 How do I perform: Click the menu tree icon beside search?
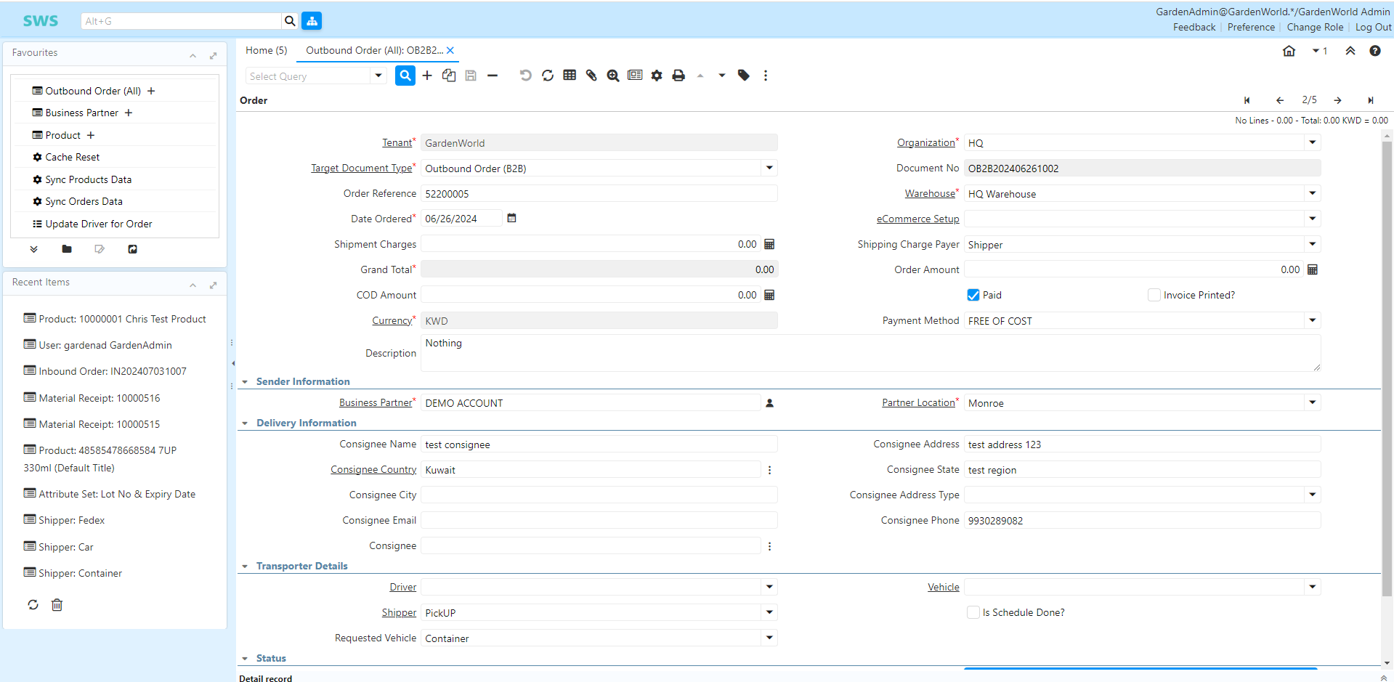point(312,21)
